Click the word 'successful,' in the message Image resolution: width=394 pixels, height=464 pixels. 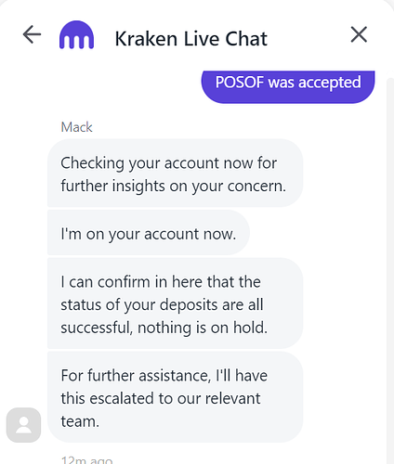(97, 328)
